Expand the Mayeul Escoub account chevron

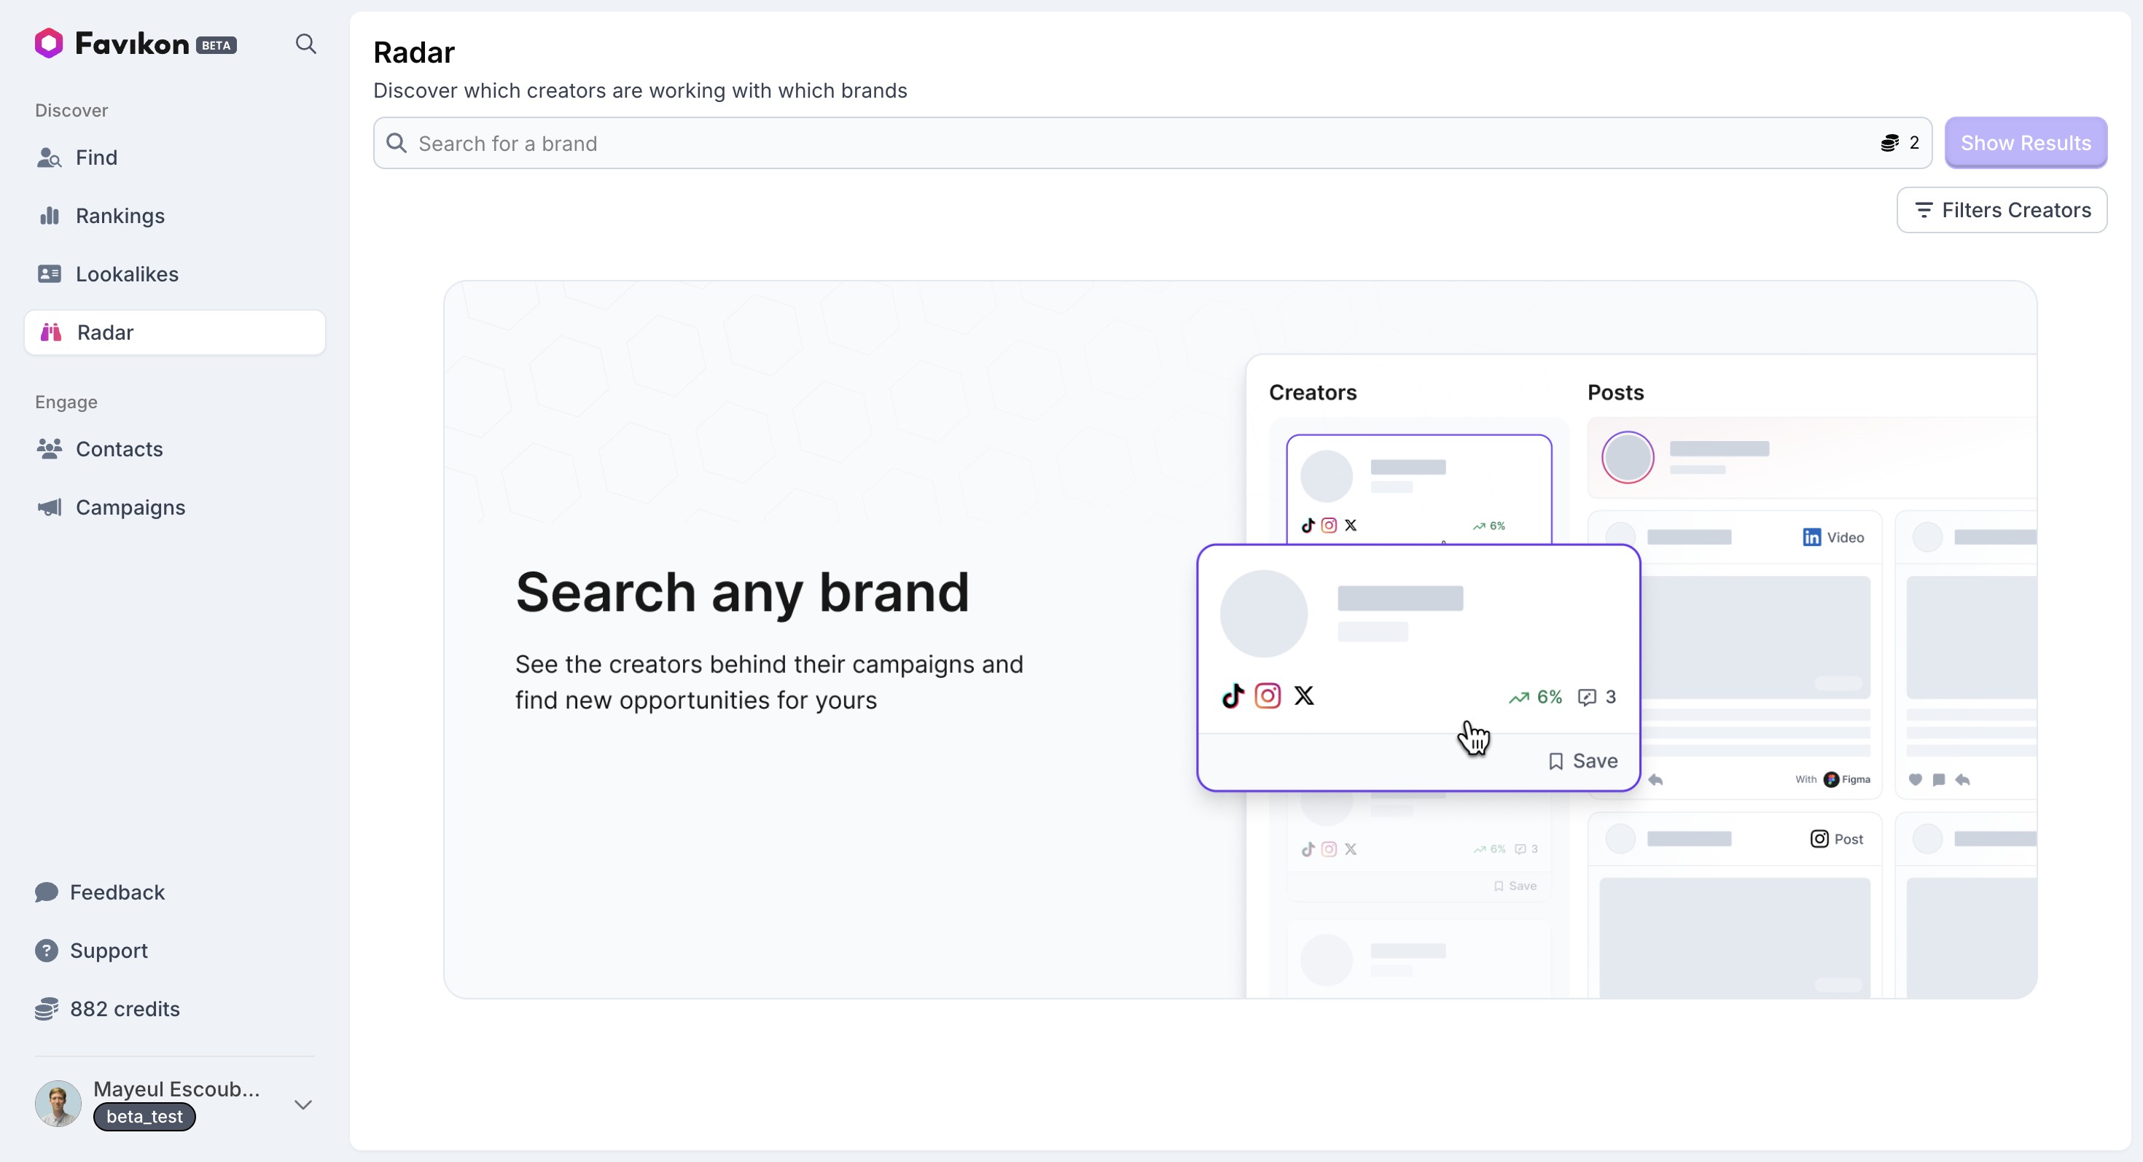(302, 1104)
